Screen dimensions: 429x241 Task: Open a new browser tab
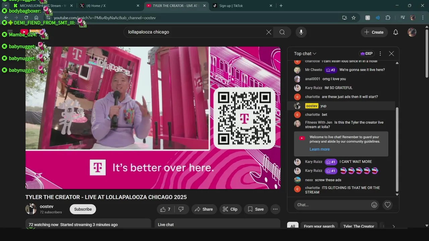[x=281, y=6]
